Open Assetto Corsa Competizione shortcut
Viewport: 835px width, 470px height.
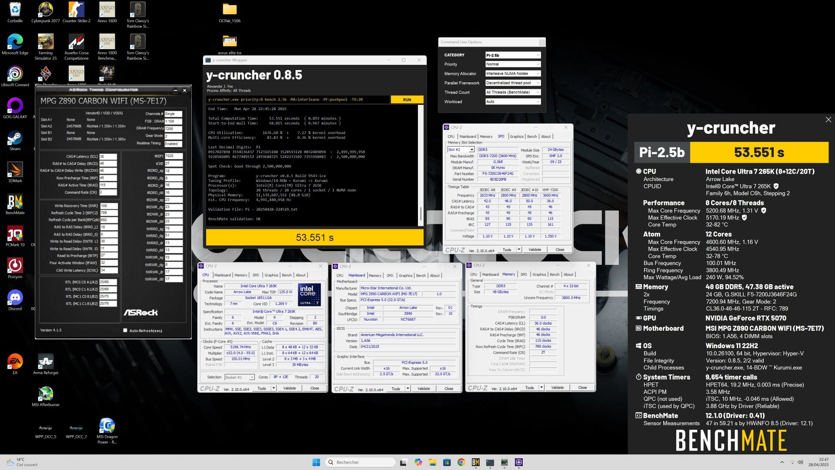76,47
